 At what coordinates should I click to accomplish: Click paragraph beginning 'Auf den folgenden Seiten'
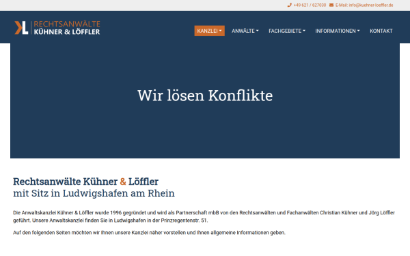(149, 233)
